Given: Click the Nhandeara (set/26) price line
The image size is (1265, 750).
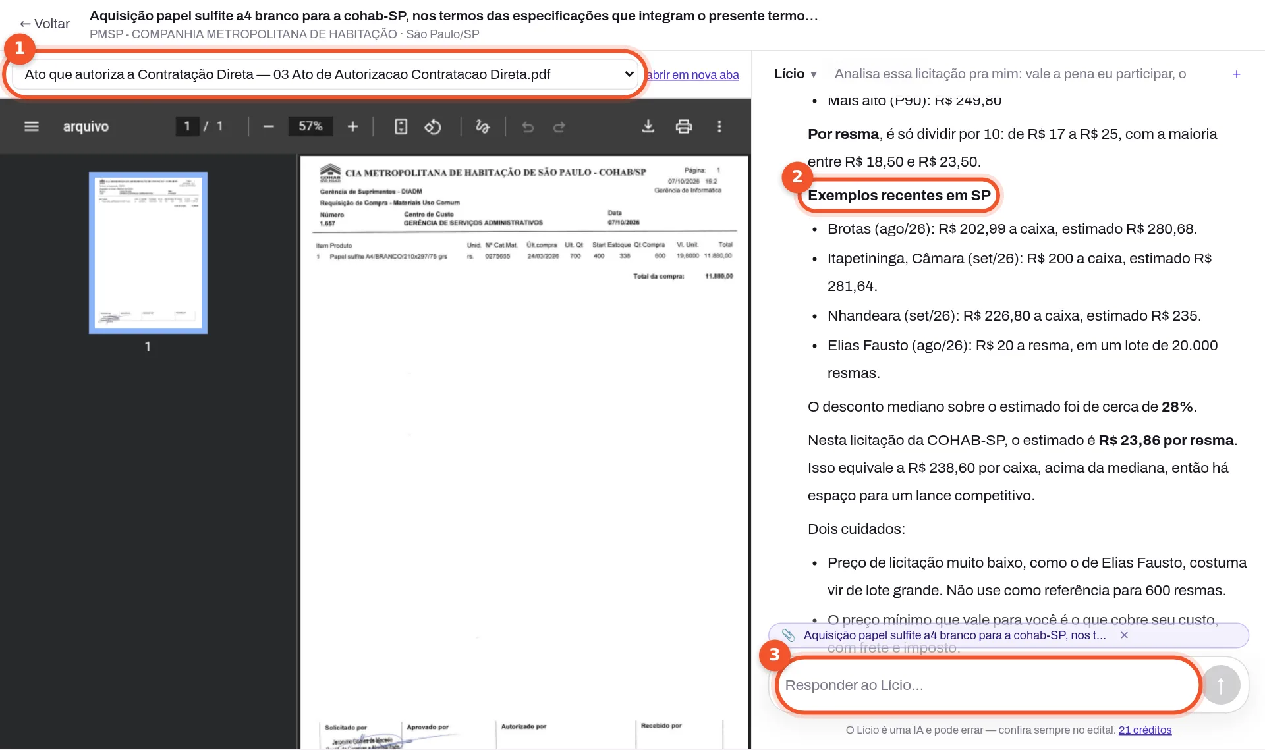Looking at the screenshot, I should pyautogui.click(x=1014, y=316).
